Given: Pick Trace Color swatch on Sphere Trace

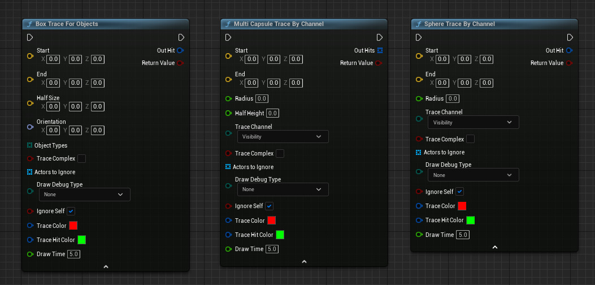Looking at the screenshot, I should click(462, 206).
